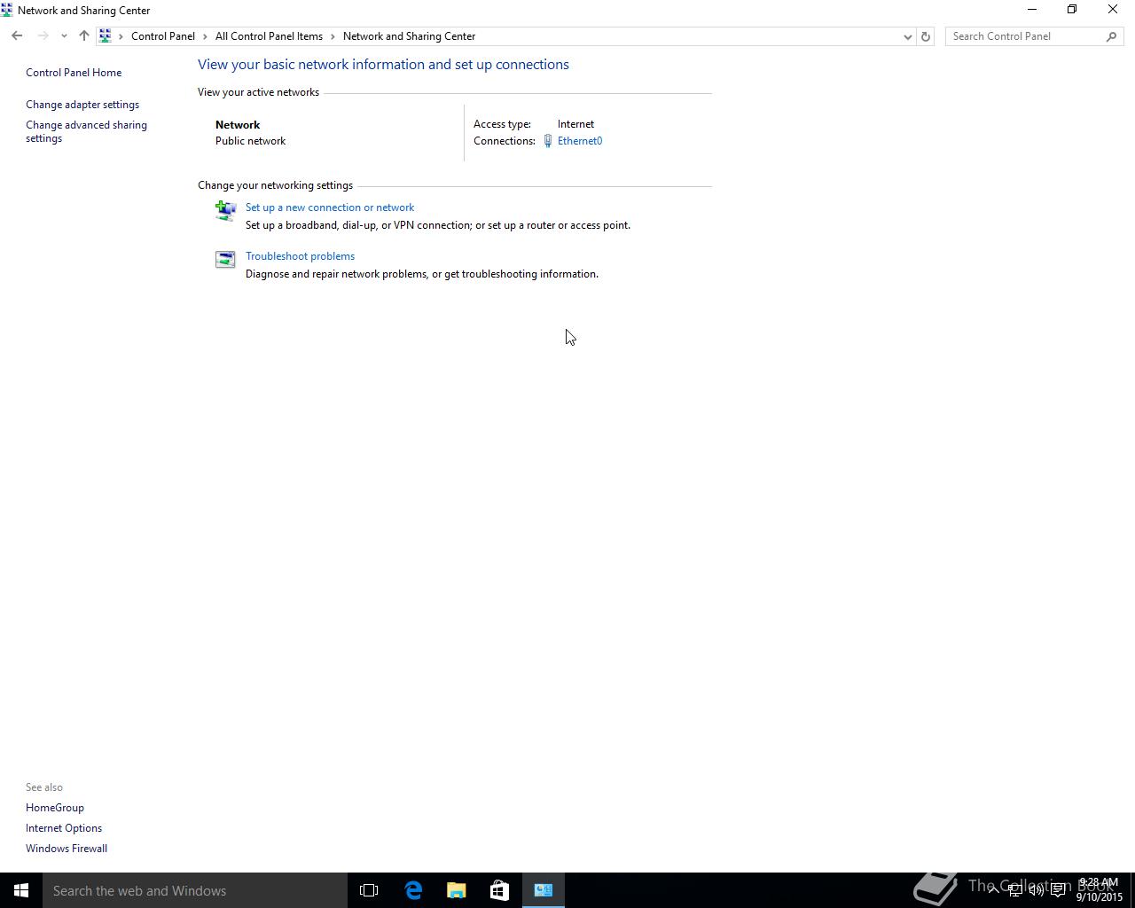1135x908 pixels.
Task: Open the Windows Store from taskbar
Action: [x=499, y=890]
